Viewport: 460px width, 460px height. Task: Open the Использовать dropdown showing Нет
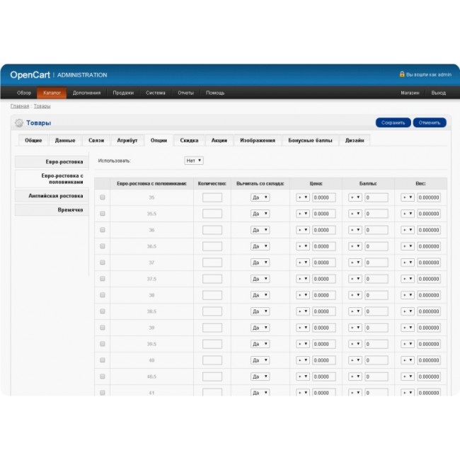(x=194, y=161)
